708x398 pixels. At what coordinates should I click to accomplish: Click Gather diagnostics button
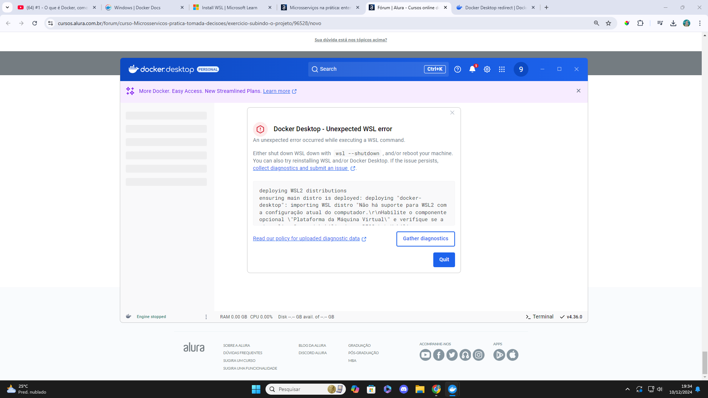[426, 238]
